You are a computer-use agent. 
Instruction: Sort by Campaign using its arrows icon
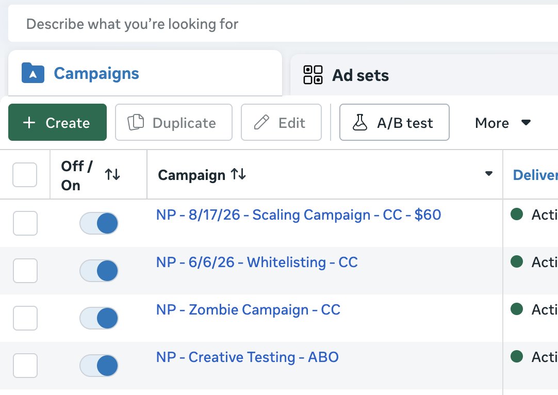coord(238,174)
